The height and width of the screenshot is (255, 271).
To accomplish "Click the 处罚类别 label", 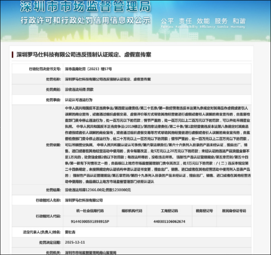I will tap(53, 89).
